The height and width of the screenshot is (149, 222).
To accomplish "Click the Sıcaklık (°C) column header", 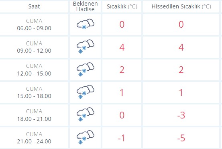I will (x=122, y=6).
